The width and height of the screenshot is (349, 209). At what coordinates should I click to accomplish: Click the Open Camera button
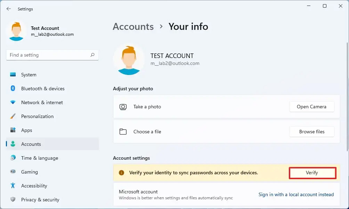tap(311, 107)
